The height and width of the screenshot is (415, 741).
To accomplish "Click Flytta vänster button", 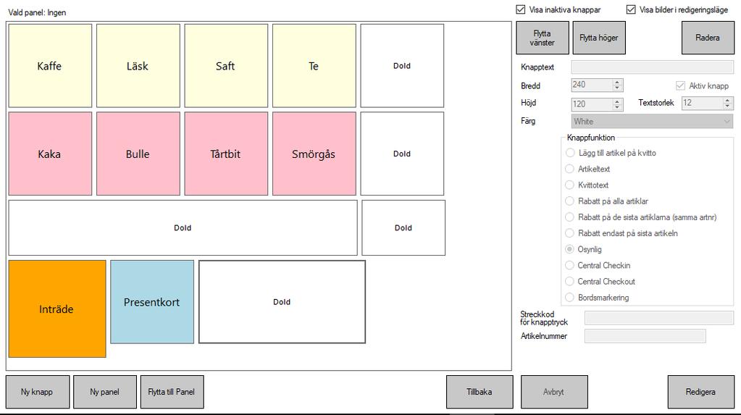I will 542,38.
